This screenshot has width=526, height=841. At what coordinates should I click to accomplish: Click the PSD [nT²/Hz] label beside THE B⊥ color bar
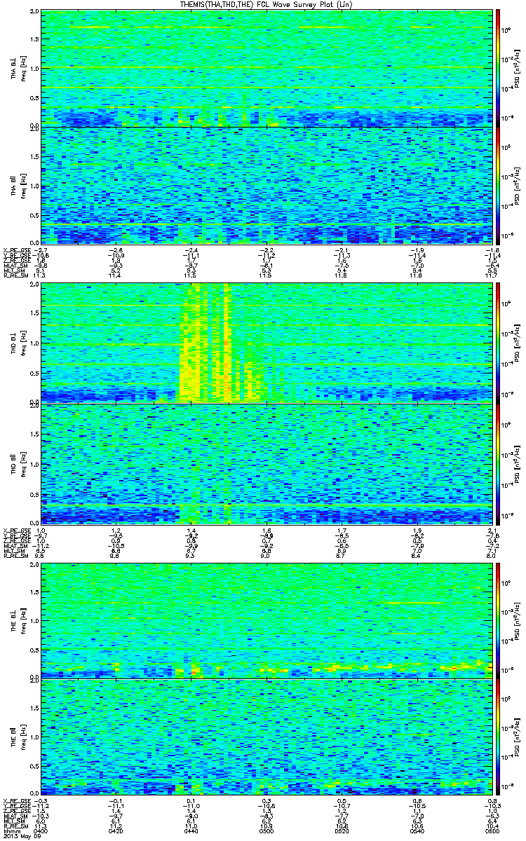coord(515,620)
